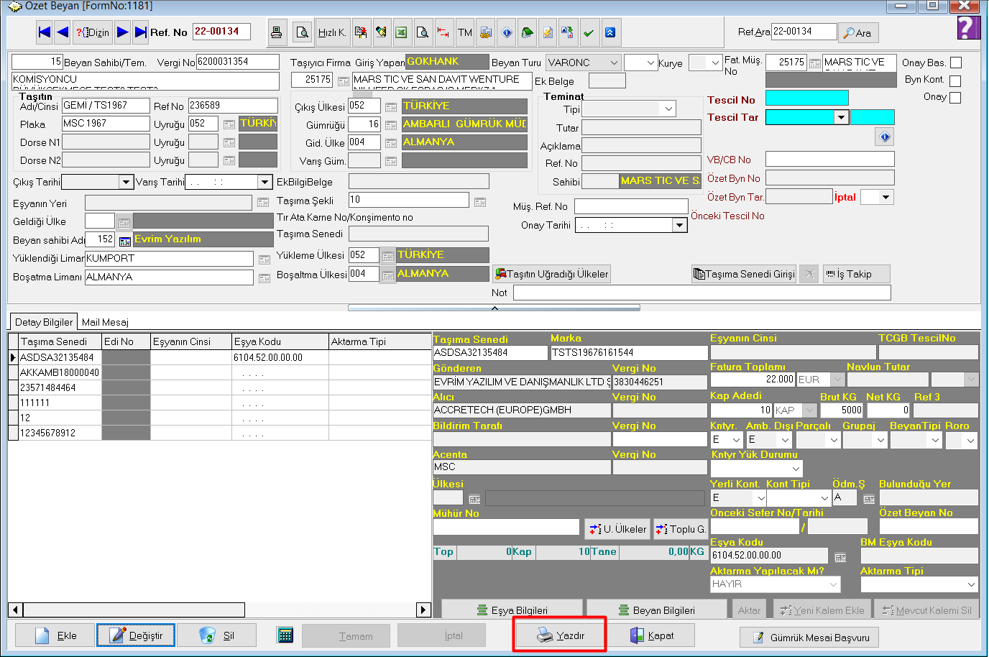Click the Eşya Bilgileri button

point(512,610)
